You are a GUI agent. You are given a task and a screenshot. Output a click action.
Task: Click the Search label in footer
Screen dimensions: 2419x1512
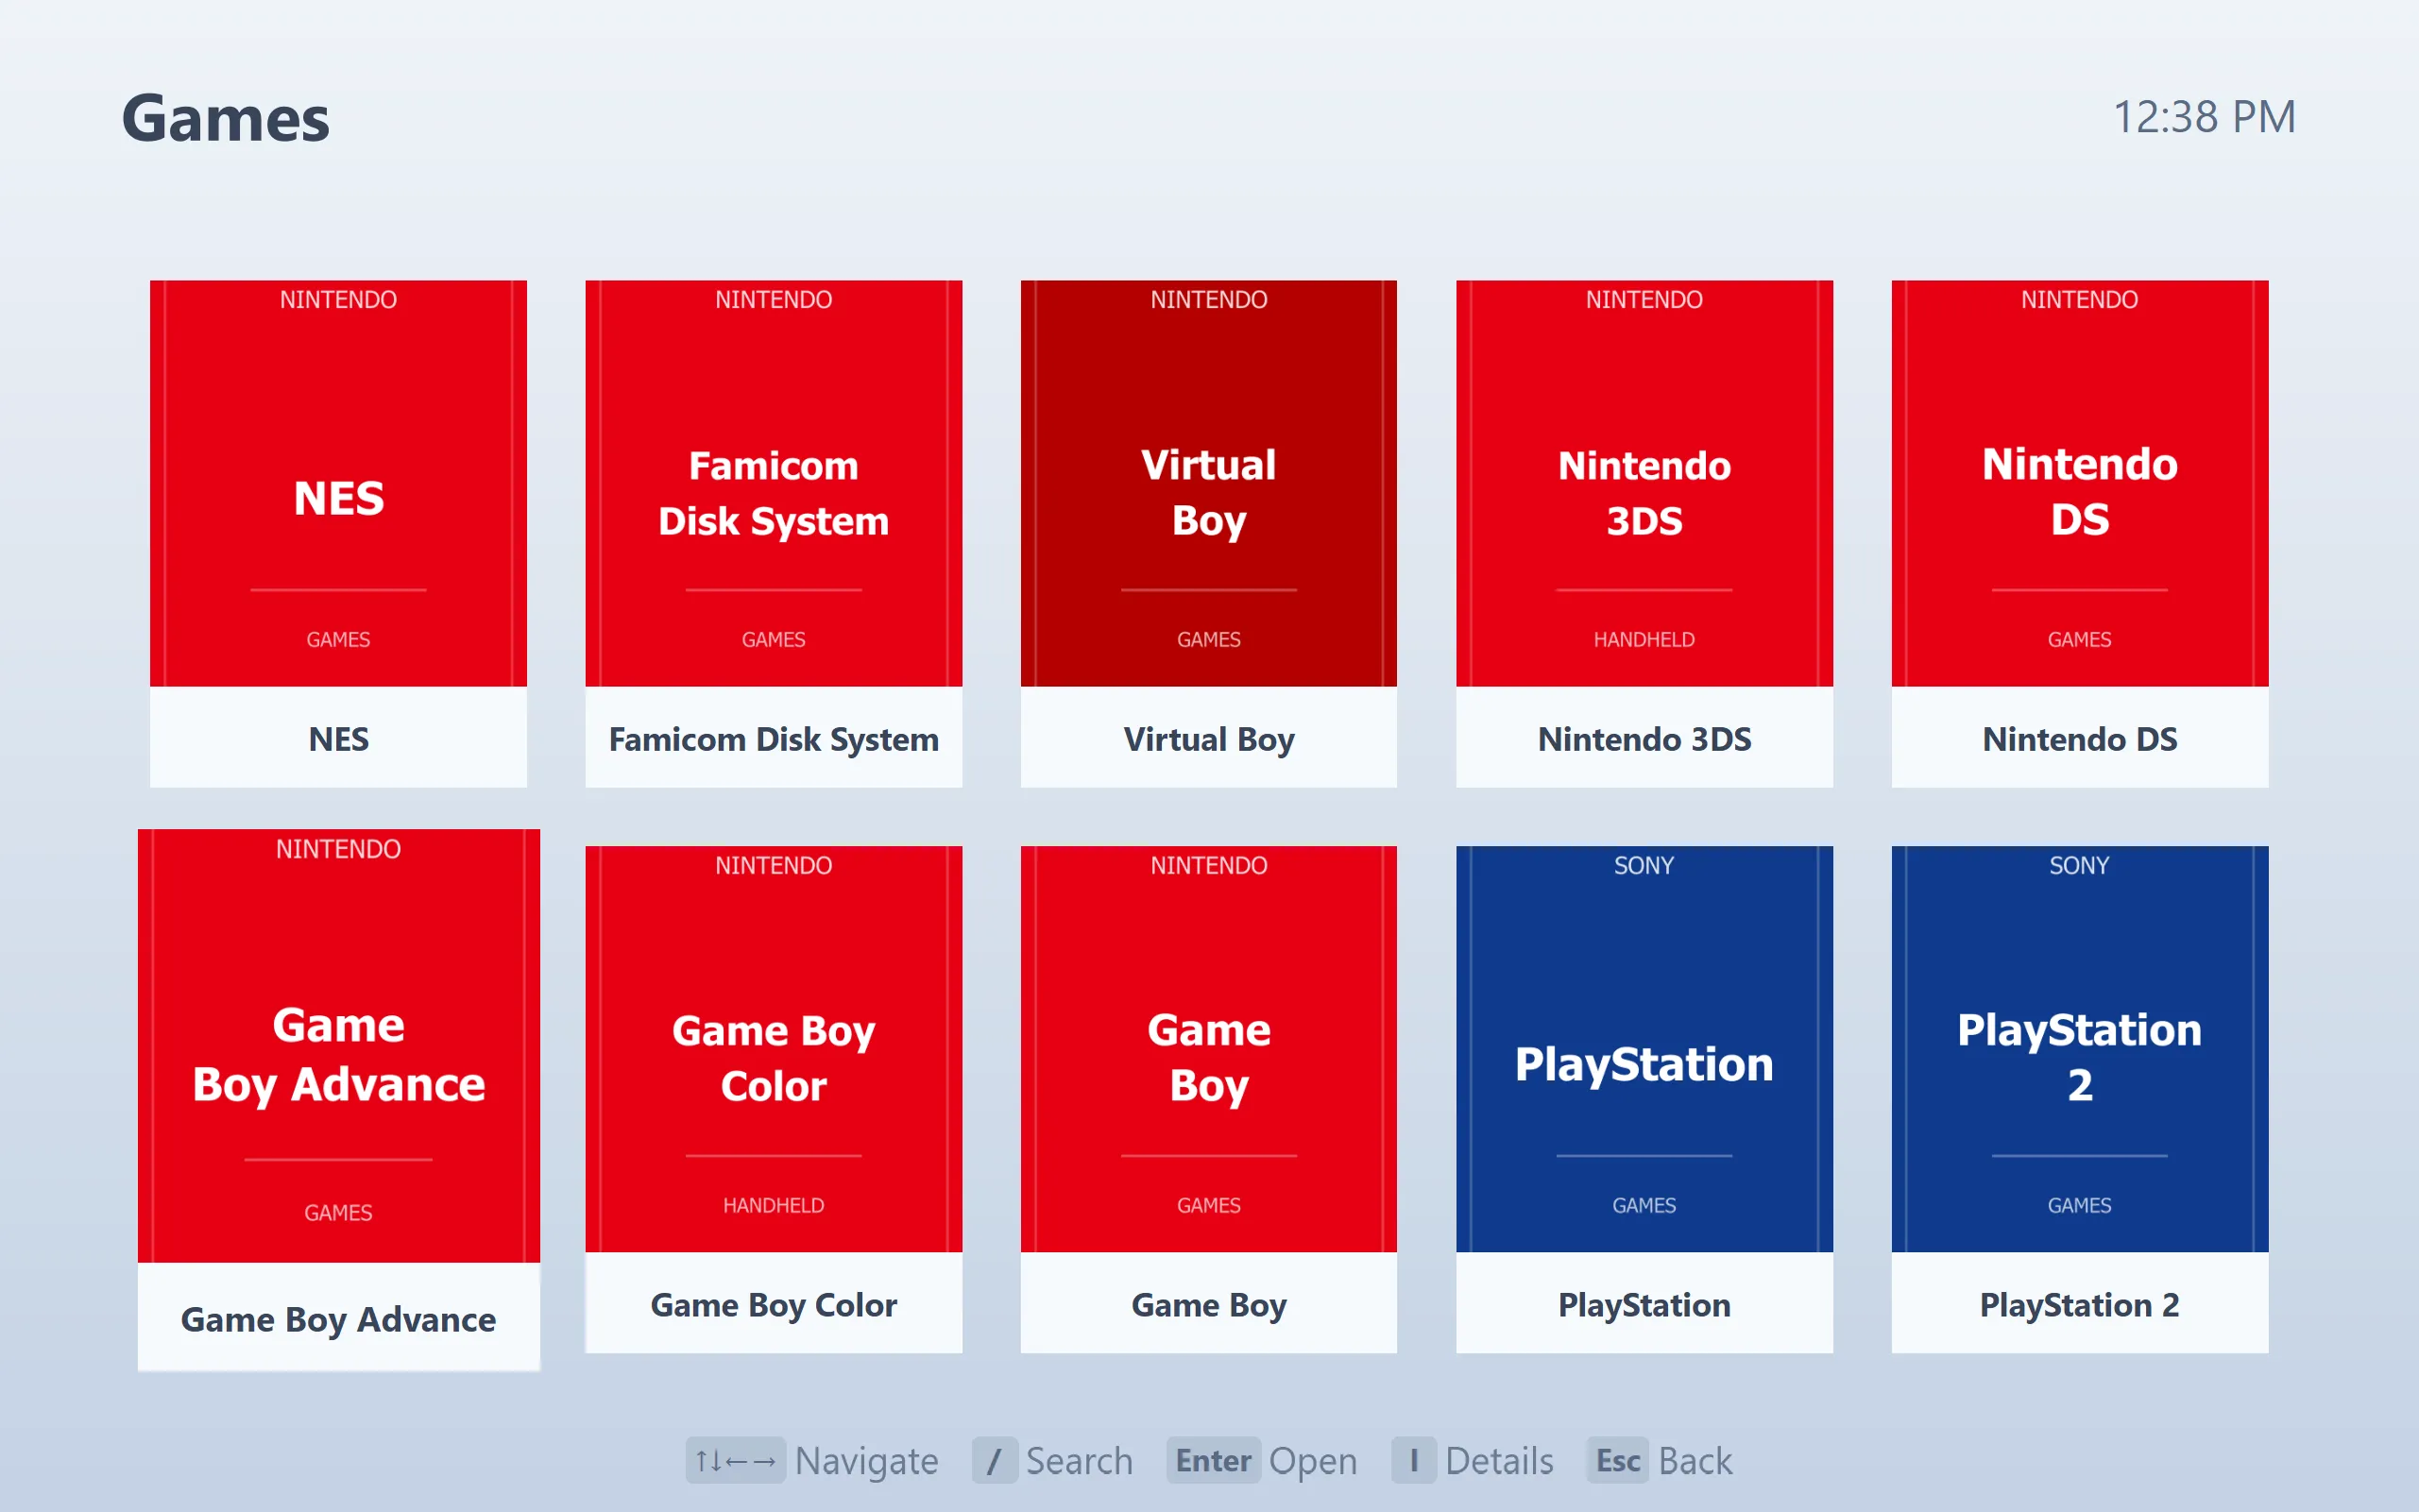(x=1079, y=1461)
